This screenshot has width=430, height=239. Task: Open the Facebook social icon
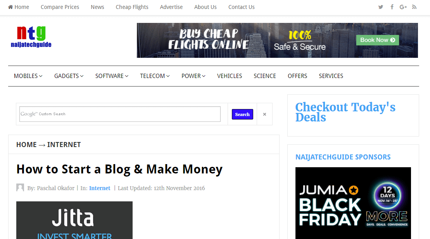pos(392,7)
